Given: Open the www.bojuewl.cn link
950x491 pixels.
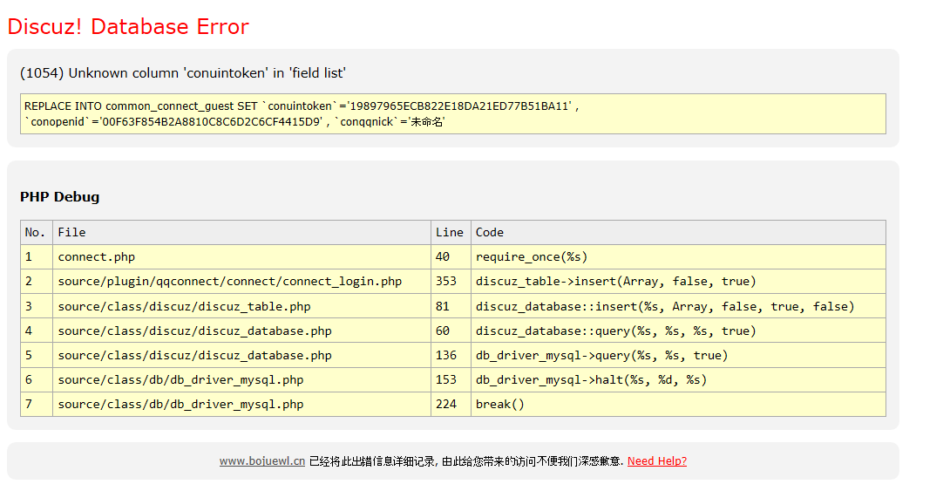Looking at the screenshot, I should 261,461.
